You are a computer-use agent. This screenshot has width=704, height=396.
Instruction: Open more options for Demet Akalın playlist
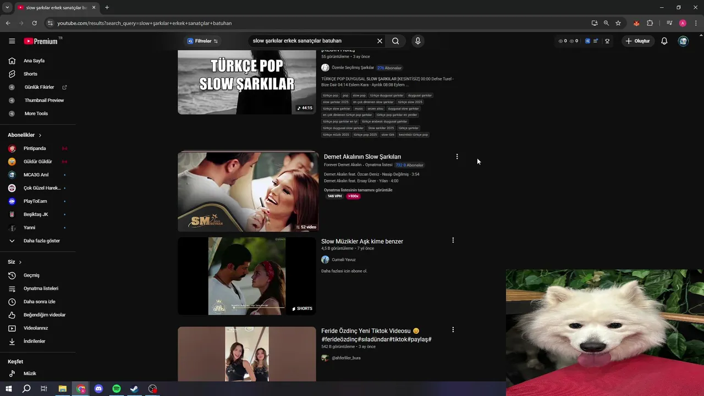coord(457,157)
